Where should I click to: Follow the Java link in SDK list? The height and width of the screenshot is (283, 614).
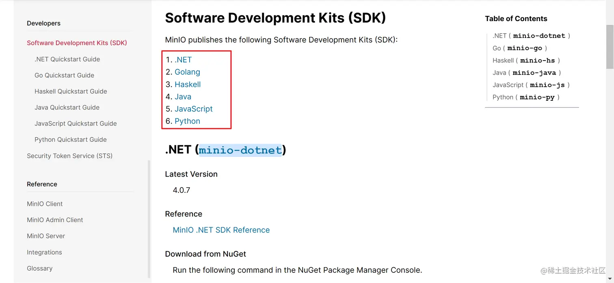[183, 97]
